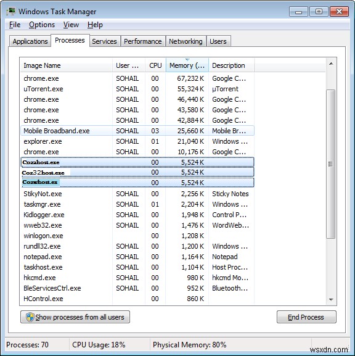Image resolution: width=355 pixels, height=356 pixels.
Task: Open the View menu
Action: pyautogui.click(x=71, y=25)
